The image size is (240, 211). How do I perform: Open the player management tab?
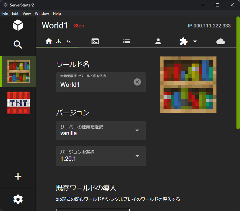158,41
